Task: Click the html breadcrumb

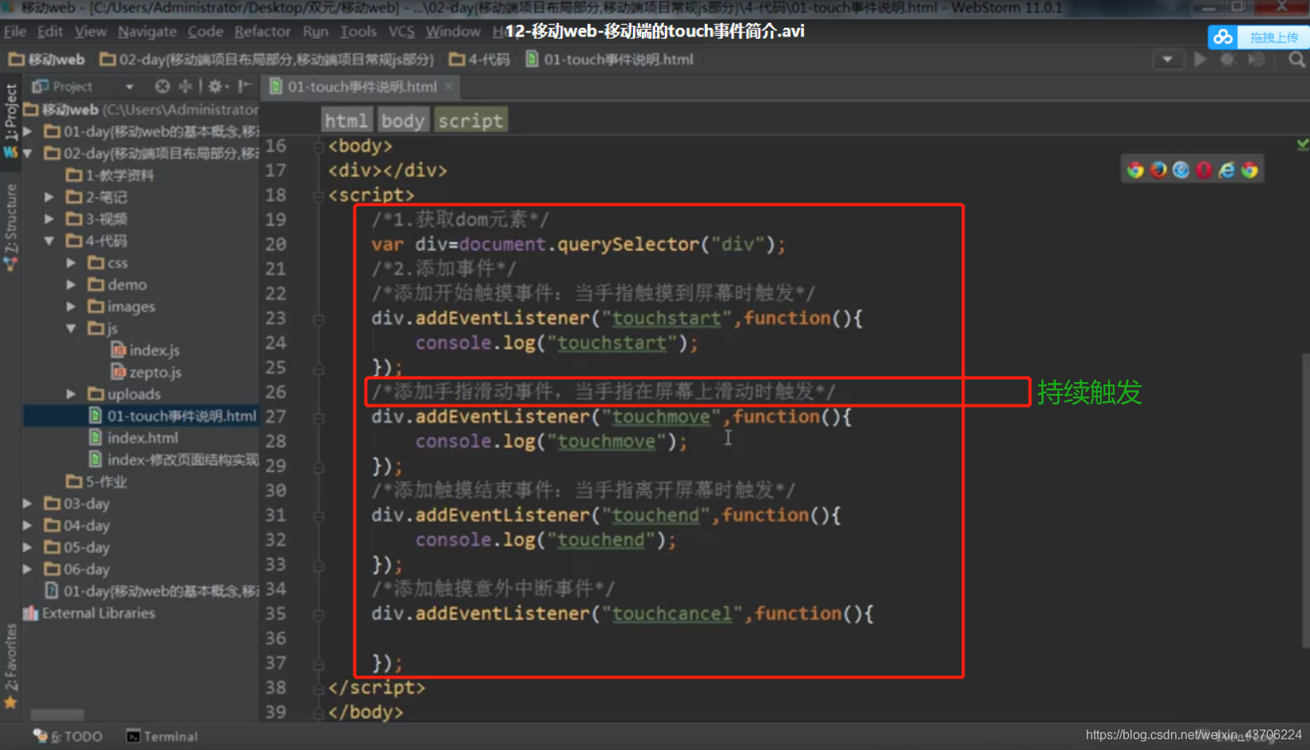Action: (346, 121)
